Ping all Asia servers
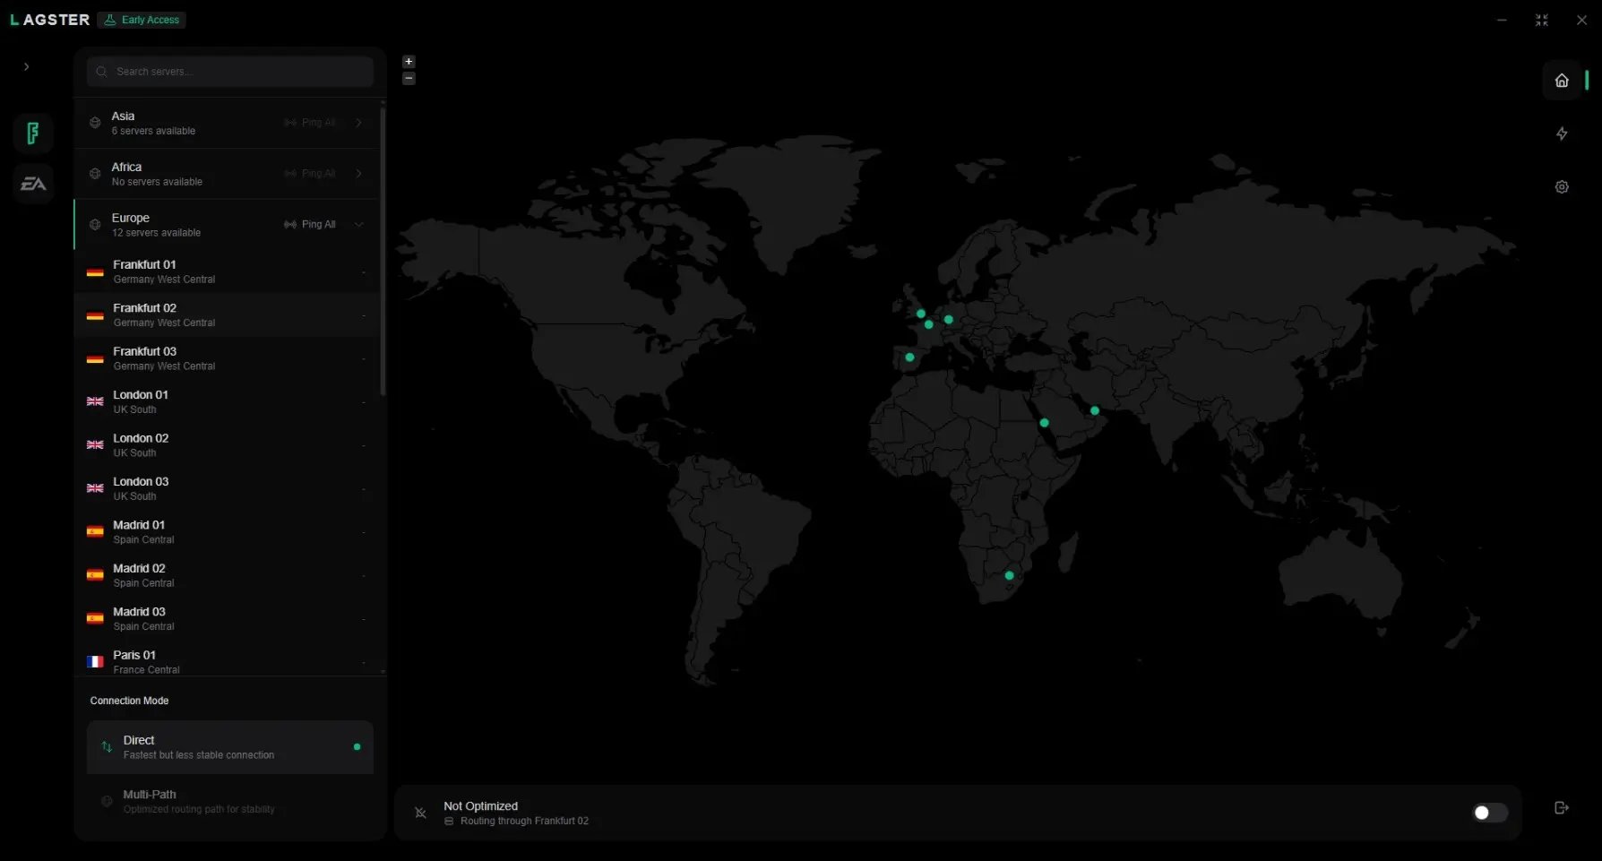1602x861 pixels. (310, 123)
